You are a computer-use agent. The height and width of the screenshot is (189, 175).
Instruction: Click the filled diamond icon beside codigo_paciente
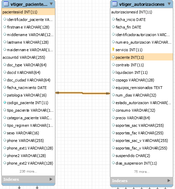[x=4, y=103]
